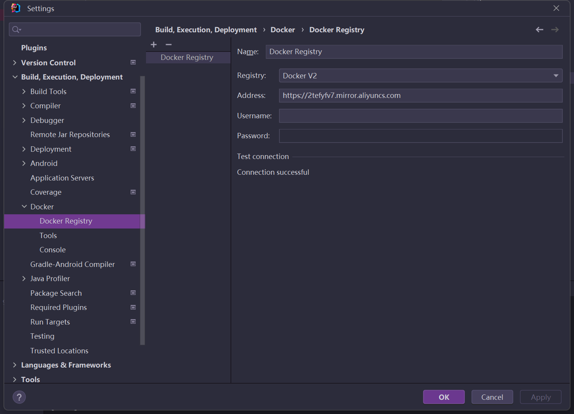Add a new Docker registry with plus icon
Image resolution: width=574 pixels, height=414 pixels.
pyautogui.click(x=154, y=44)
